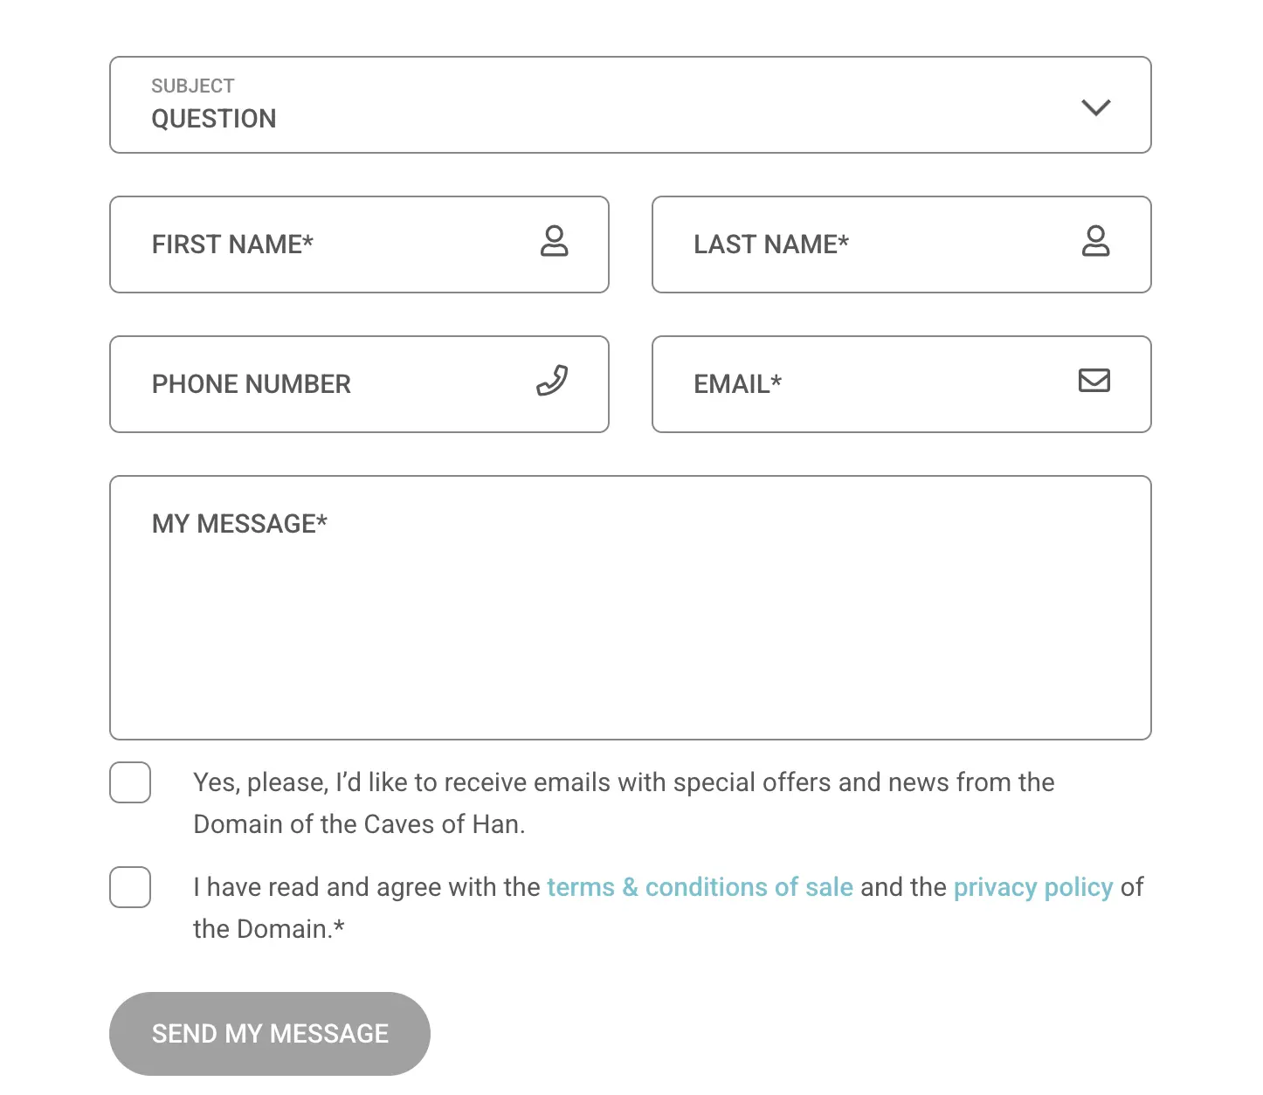Expand the Subject chevron arrow

click(1095, 107)
